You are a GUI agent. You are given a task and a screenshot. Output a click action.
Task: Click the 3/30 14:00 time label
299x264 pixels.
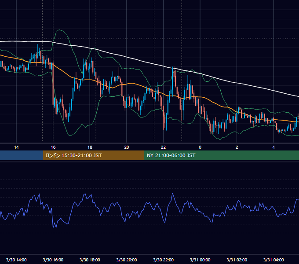pyautogui.click(x=16, y=260)
